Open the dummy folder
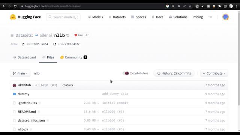The width and height of the screenshot is (240, 135). click(x=23, y=94)
